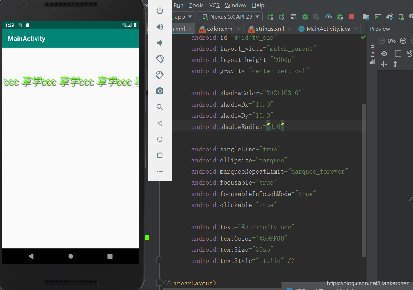This screenshot has height=290, width=413.
Task: Click the green inspection checkmark indicator
Action: point(363,37)
